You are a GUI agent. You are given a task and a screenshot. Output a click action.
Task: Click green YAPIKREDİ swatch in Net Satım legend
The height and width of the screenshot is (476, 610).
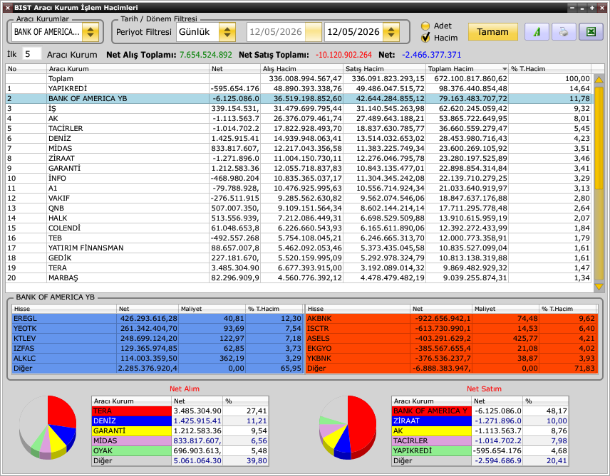(x=432, y=451)
